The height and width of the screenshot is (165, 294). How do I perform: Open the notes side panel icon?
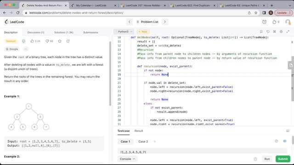(x=291, y=65)
